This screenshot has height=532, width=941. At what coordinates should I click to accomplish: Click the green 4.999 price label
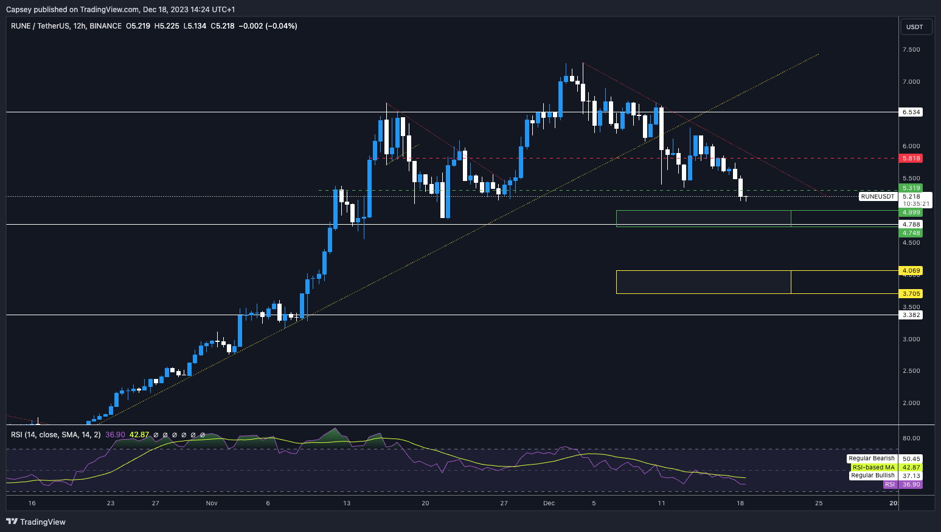click(911, 213)
